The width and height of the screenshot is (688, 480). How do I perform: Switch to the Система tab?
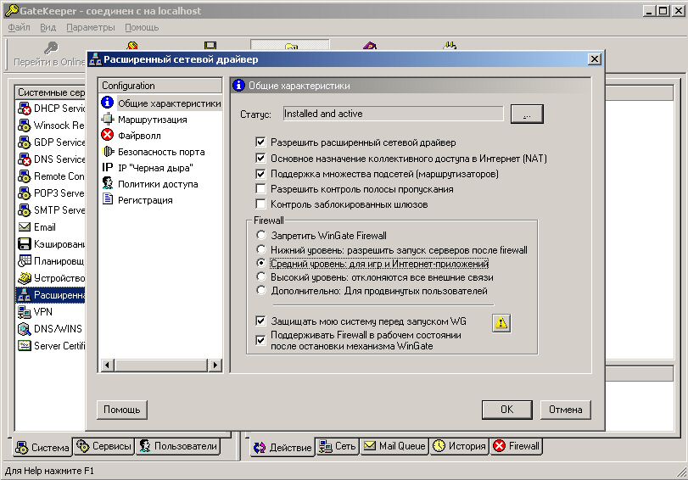tap(42, 447)
